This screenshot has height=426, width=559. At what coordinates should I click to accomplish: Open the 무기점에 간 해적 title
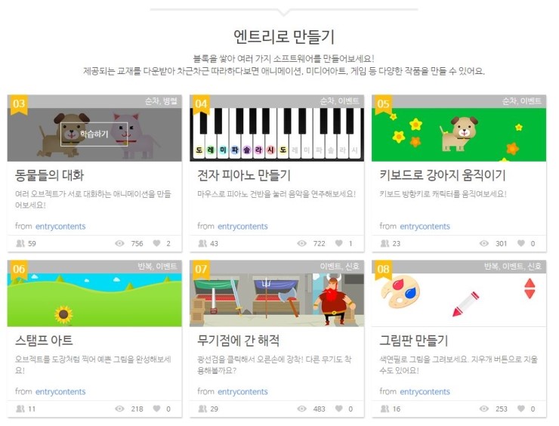coord(238,341)
